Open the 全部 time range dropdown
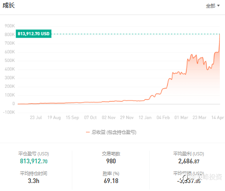This screenshot has width=225, height=191. 213,6
